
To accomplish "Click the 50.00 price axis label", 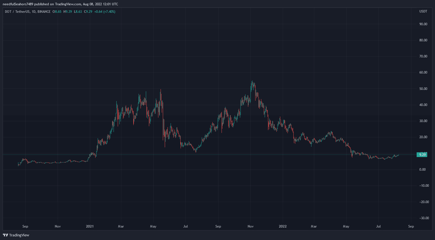I will tap(423, 89).
